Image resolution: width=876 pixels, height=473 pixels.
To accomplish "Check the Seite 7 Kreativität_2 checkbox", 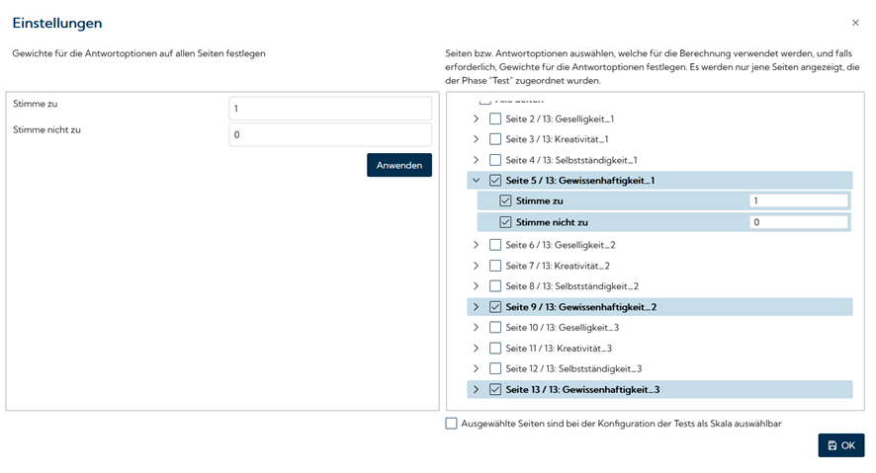I will click(495, 266).
